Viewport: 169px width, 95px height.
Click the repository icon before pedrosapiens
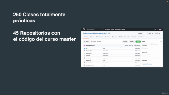83,33
